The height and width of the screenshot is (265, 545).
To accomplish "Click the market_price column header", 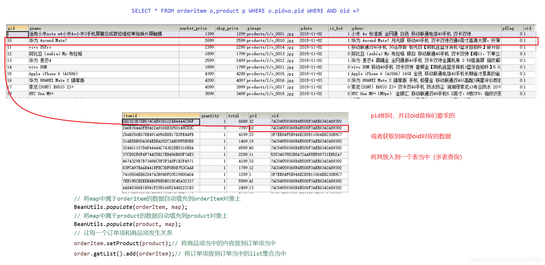I will pyautogui.click(x=197, y=28).
